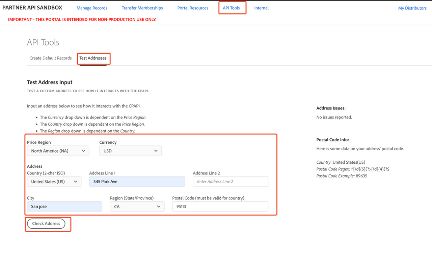Focus the empty Address Line 2 field
Screen dimensions: 432x261
point(231,182)
